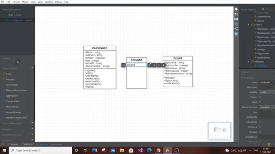This screenshot has width=275, height=154.
Task: Open the second icon in the right sidebar strip
Action: point(236,14)
